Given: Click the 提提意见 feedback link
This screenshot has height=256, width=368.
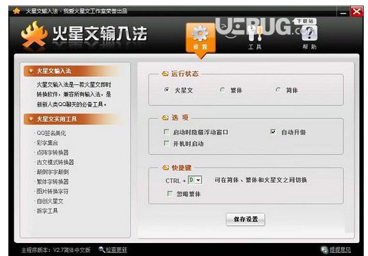Looking at the screenshot, I should [x=340, y=250].
